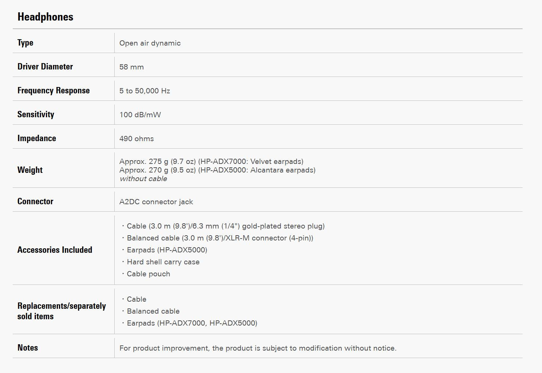542x373 pixels.
Task: Click the product modification notice text
Action: (258, 348)
